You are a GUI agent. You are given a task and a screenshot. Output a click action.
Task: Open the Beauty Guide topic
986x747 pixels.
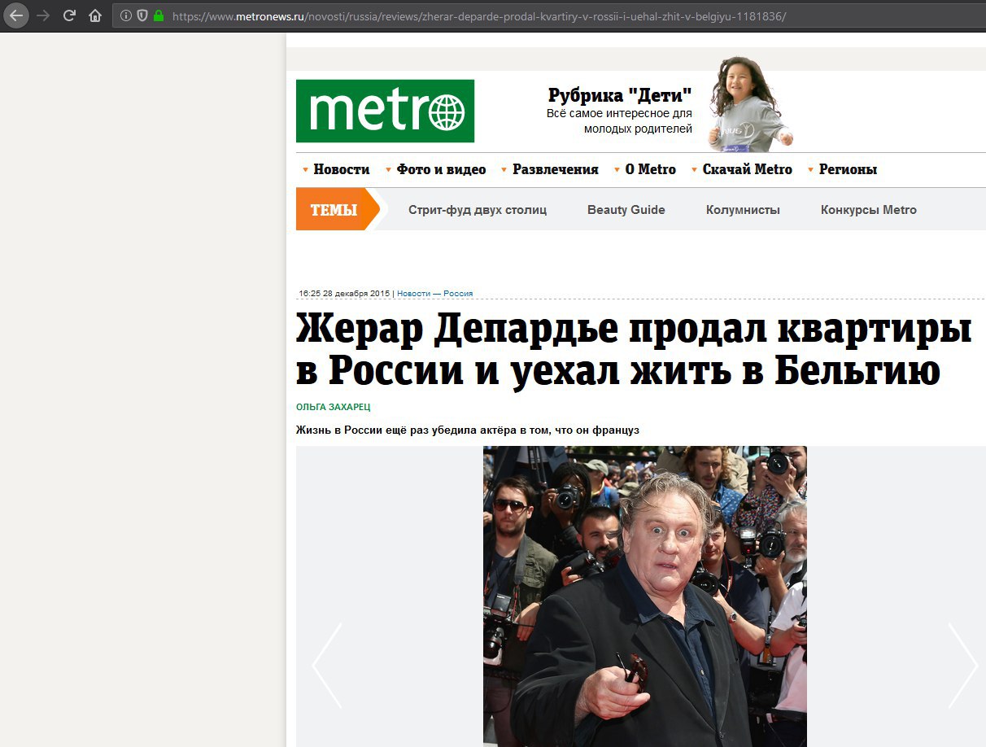[626, 210]
